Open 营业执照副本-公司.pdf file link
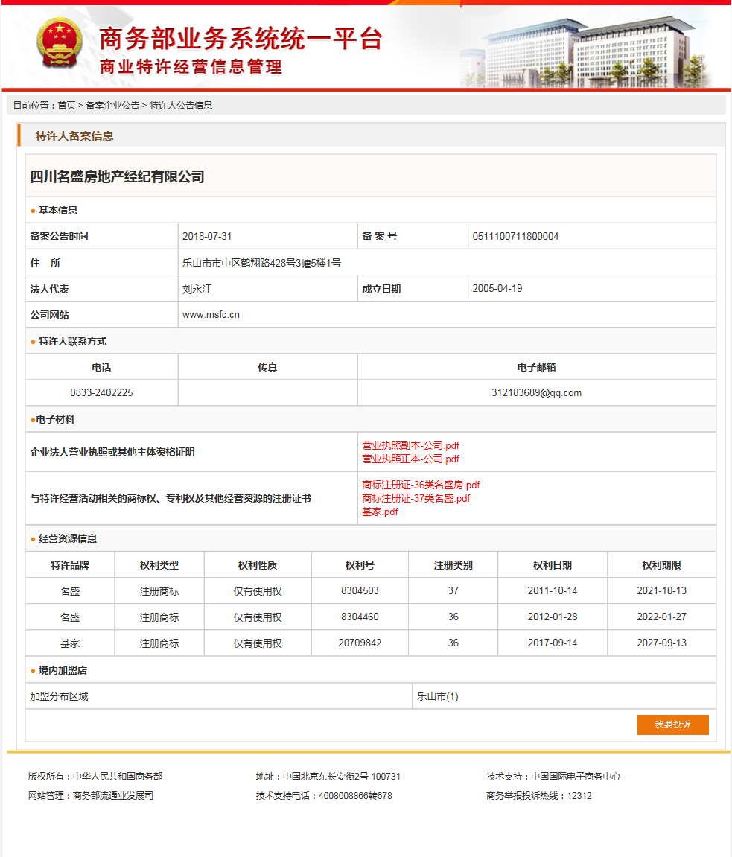732x857 pixels. pyautogui.click(x=410, y=445)
